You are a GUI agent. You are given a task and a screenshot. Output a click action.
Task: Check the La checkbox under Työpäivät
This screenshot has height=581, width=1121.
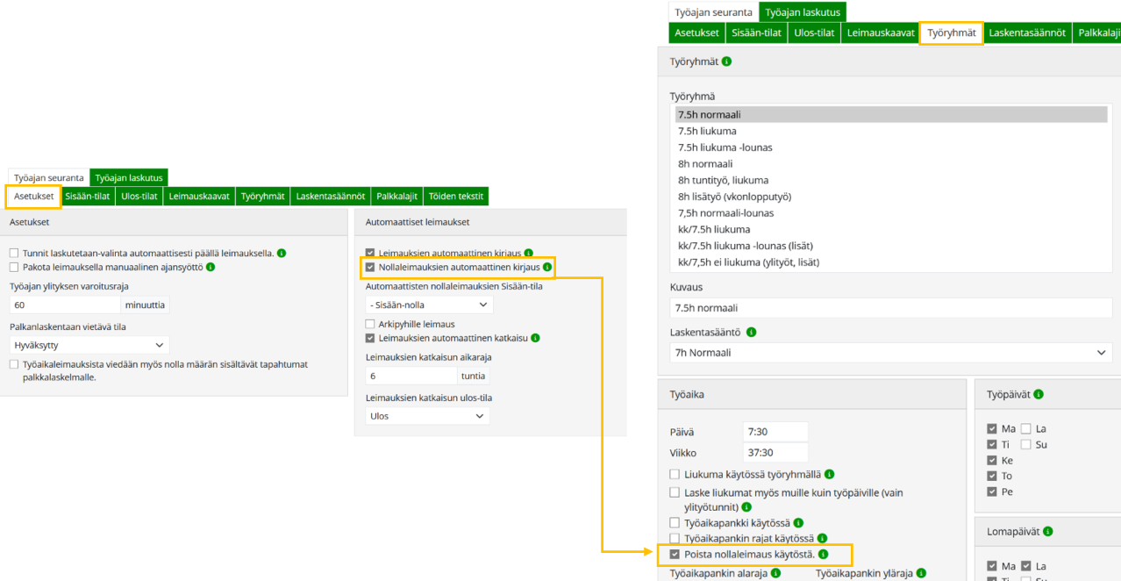(1025, 429)
